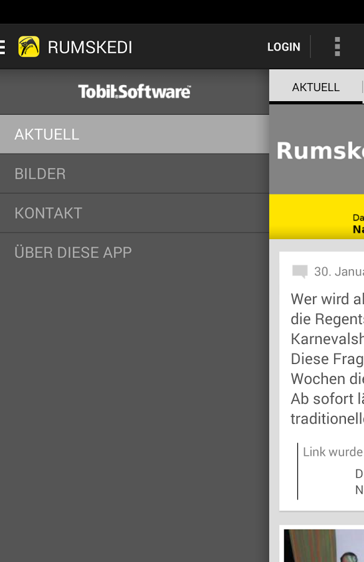The image size is (364, 562).
Task: Open ÜBER DIESE APP menu entry
Action: (135, 252)
